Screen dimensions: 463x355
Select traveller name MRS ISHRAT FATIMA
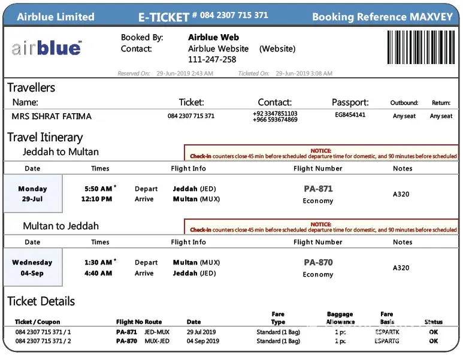52,116
